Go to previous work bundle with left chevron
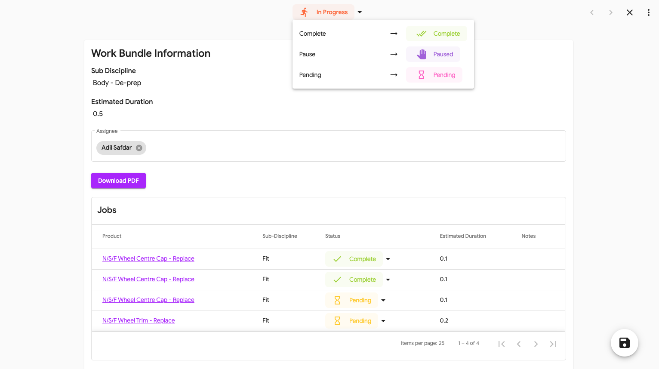 [x=592, y=12]
